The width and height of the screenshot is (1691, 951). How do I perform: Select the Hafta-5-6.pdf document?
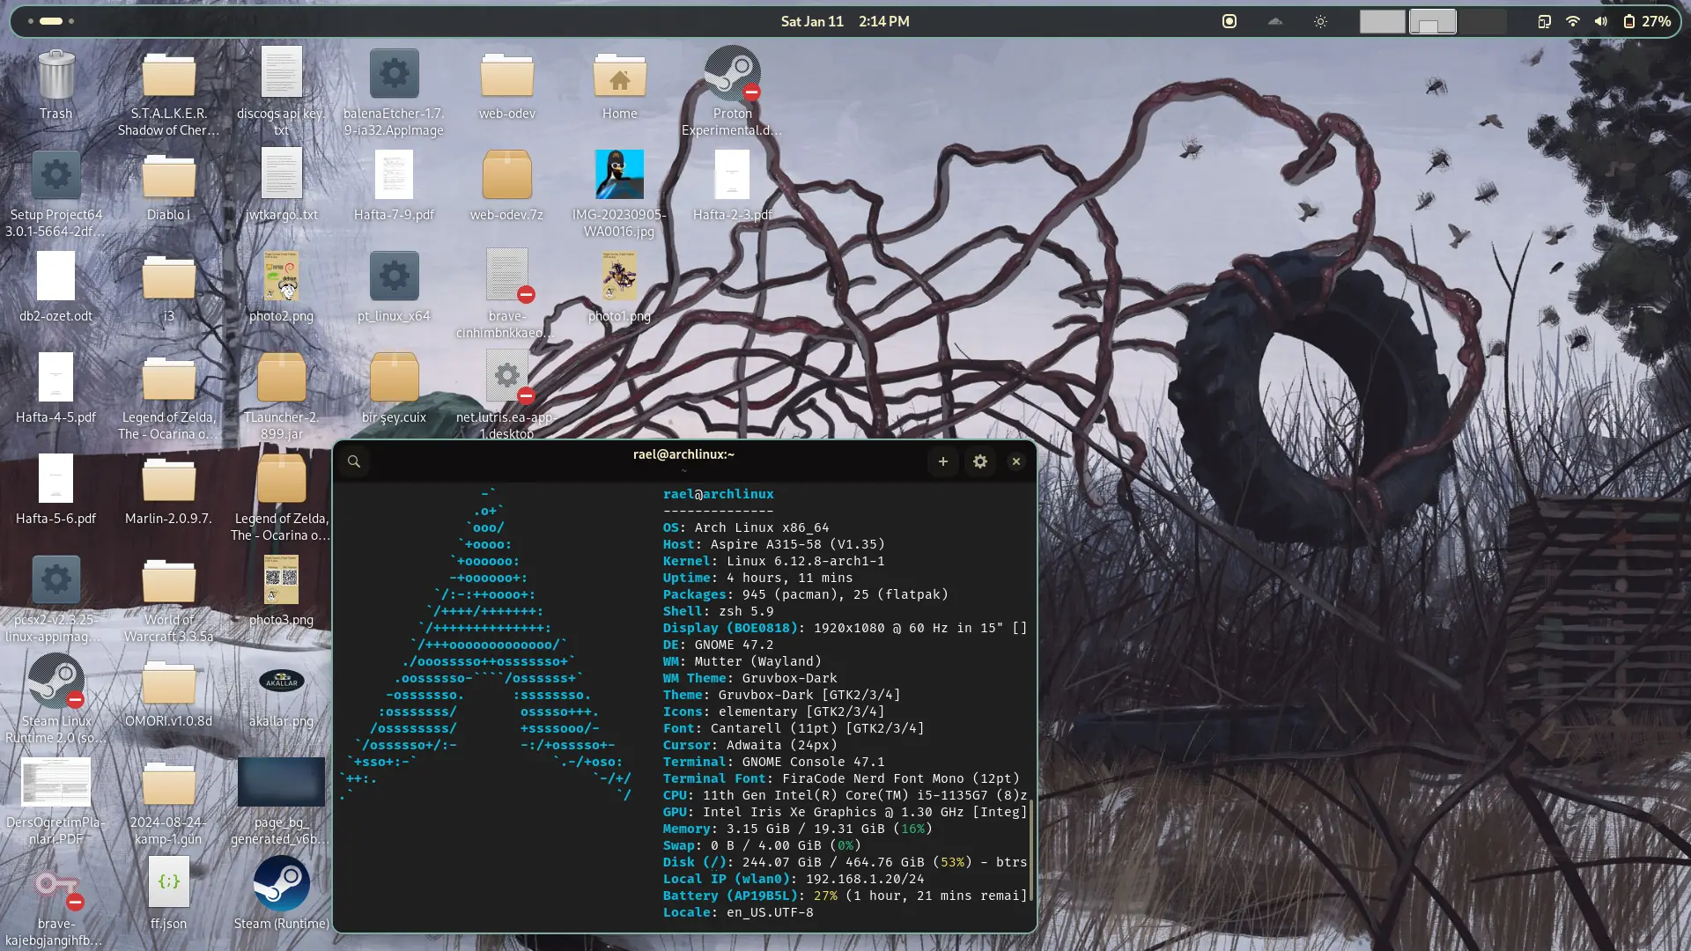pyautogui.click(x=55, y=478)
